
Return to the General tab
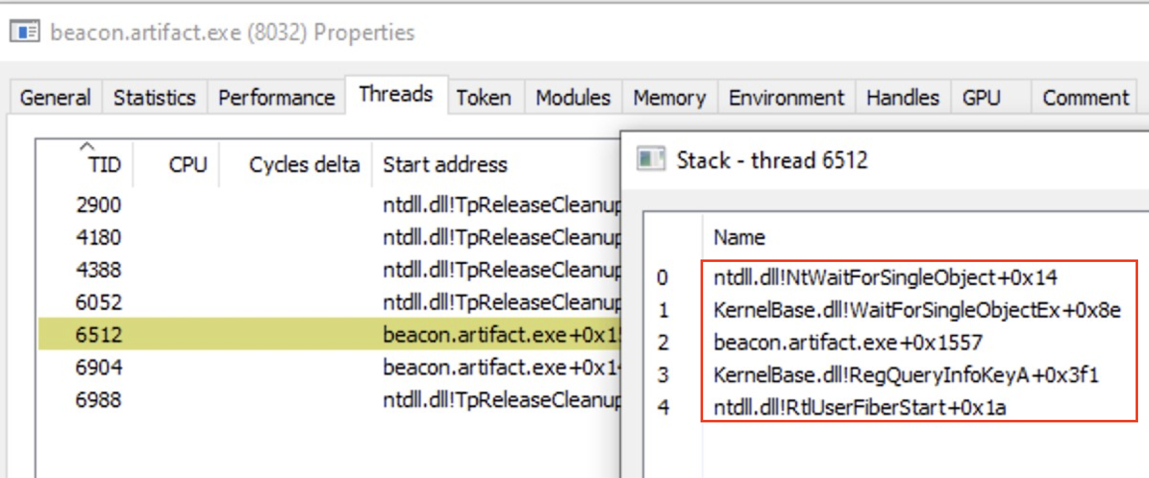point(55,97)
